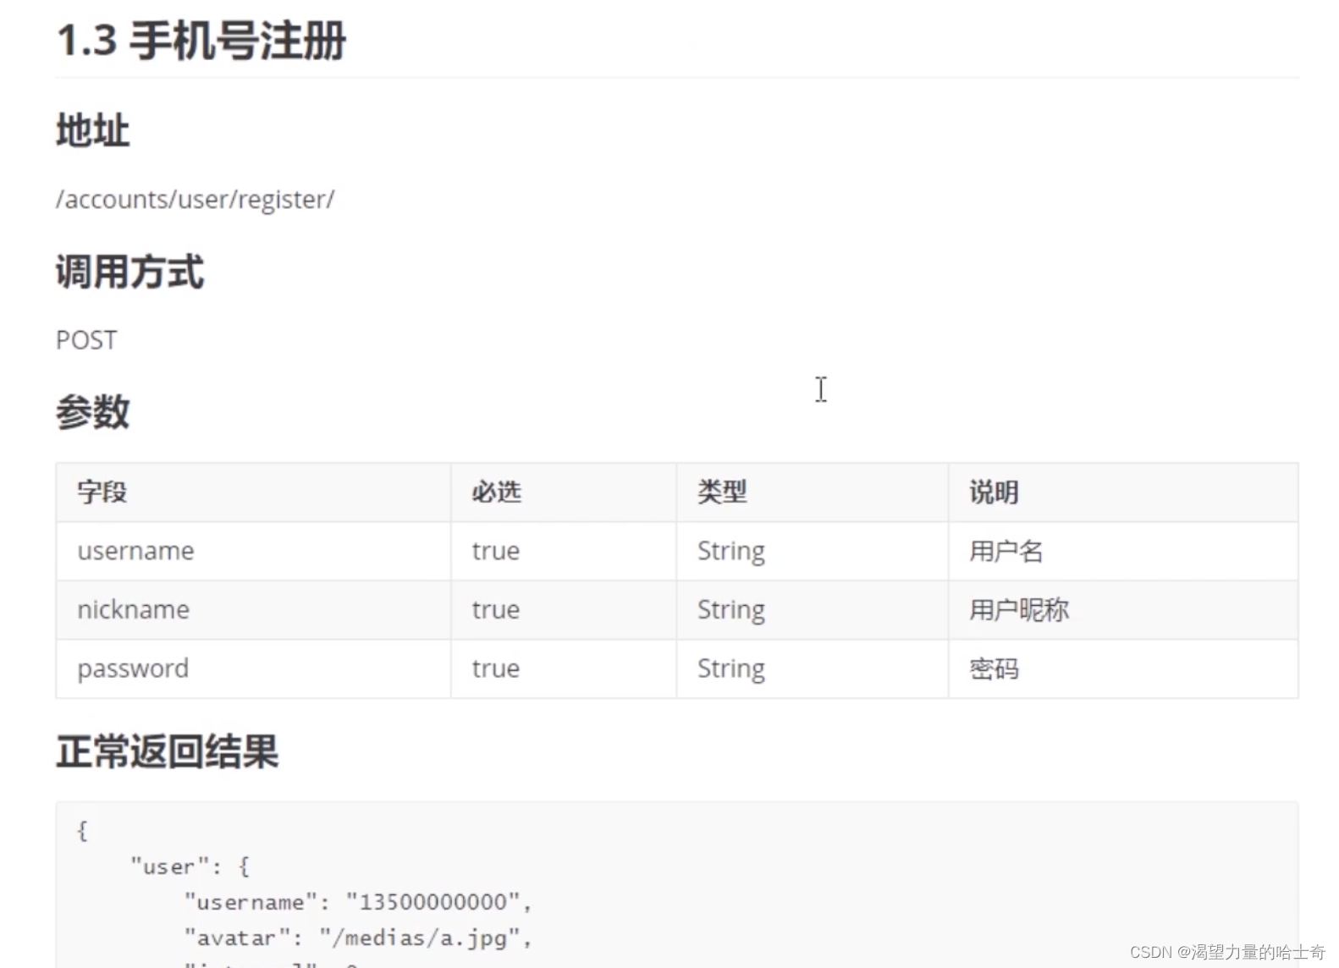
Task: Click the opening brace line of the JSON
Action: 82,831
